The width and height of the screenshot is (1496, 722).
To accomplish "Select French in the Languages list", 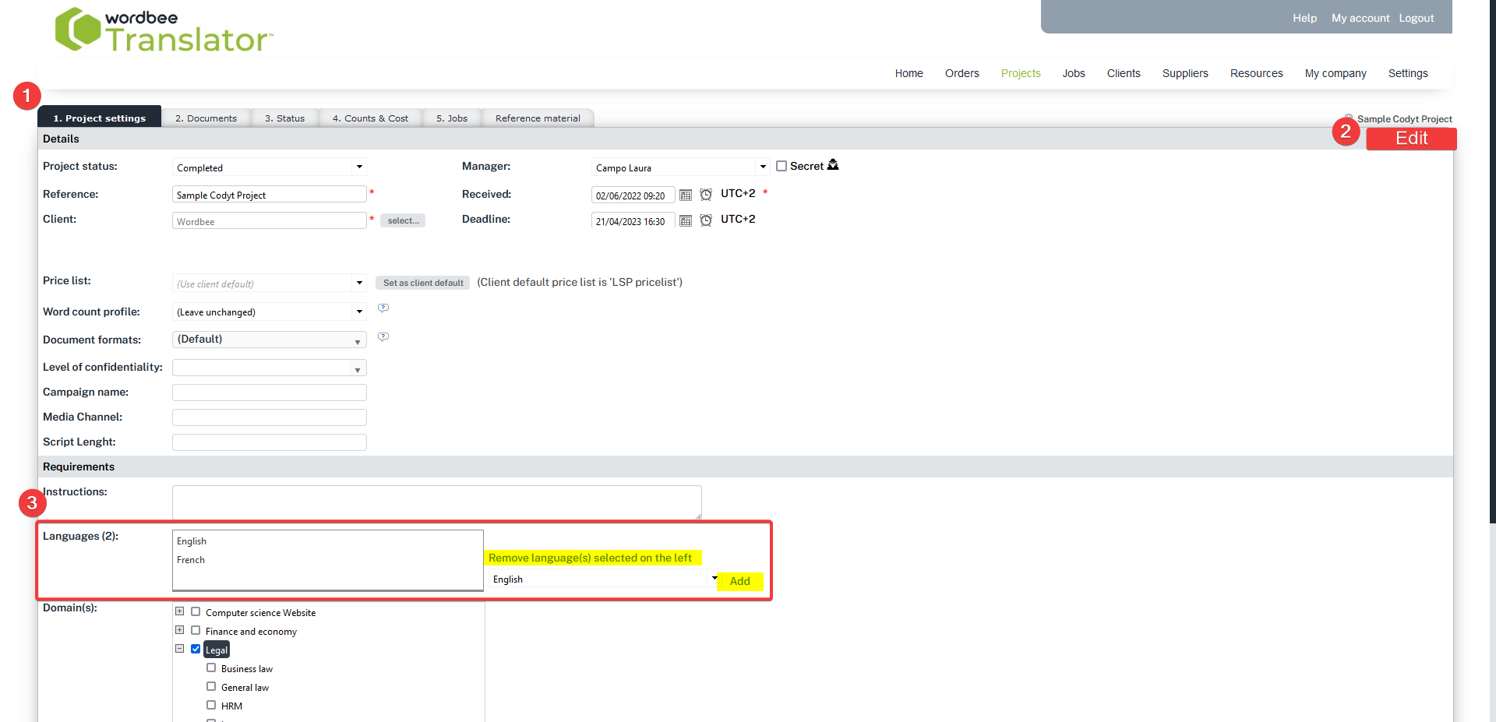I will [x=191, y=560].
